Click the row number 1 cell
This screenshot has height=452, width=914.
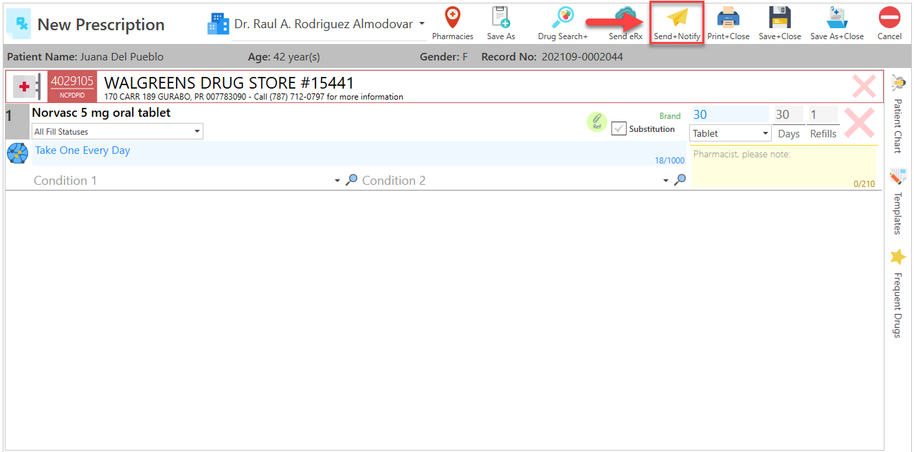(x=16, y=122)
